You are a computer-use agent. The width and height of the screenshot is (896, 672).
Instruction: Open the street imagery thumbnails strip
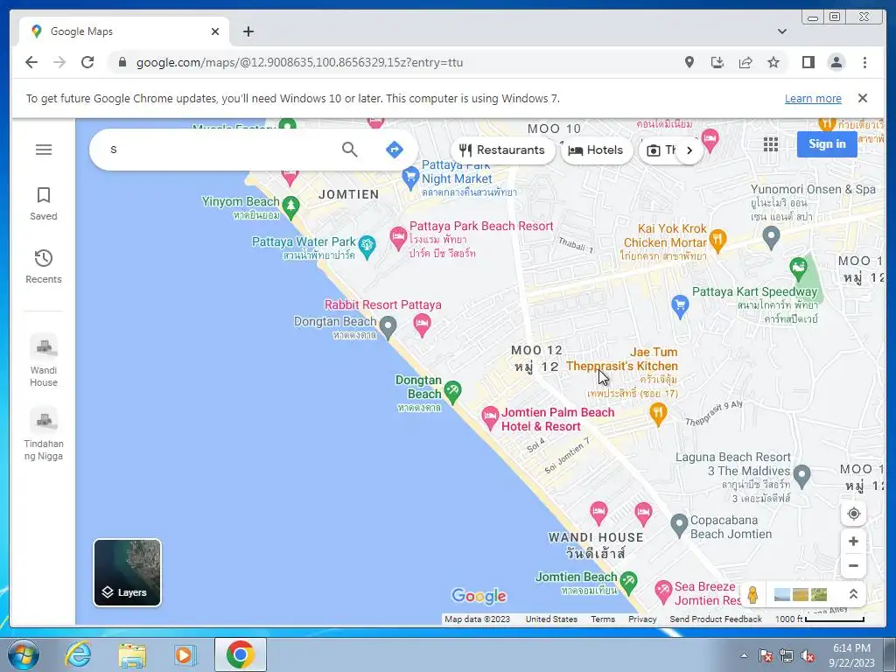tap(800, 595)
